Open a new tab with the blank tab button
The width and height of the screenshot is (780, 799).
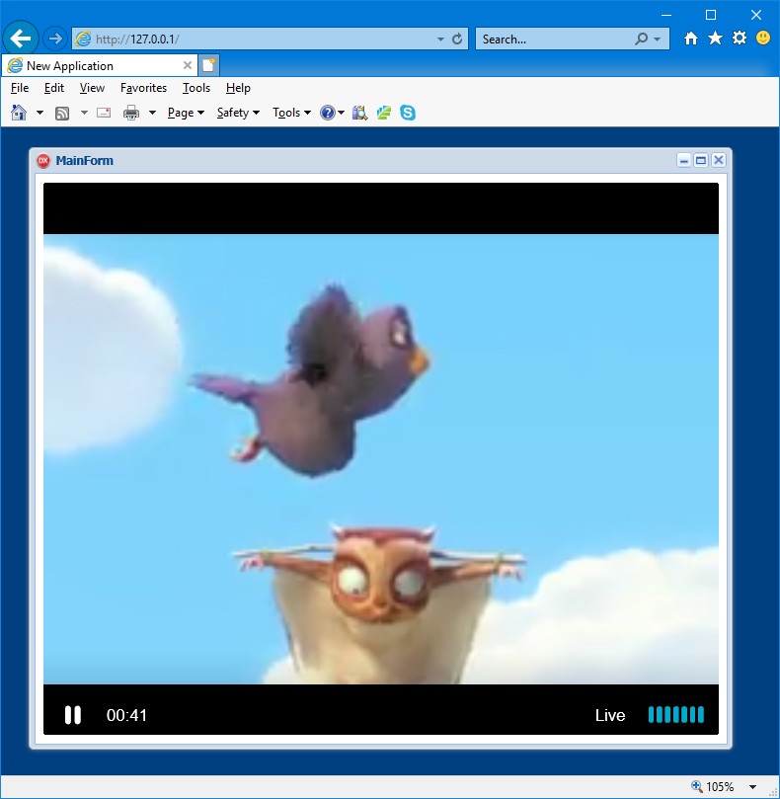click(209, 65)
